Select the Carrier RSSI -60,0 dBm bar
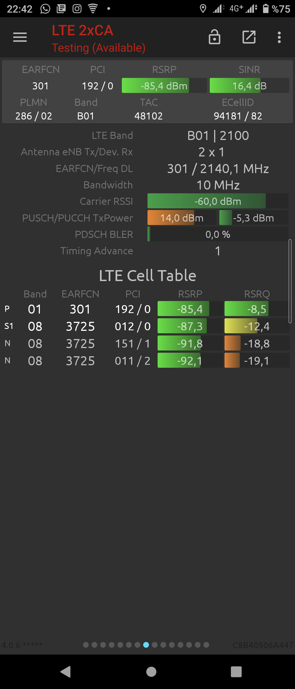This screenshot has height=689, width=295. [218, 201]
